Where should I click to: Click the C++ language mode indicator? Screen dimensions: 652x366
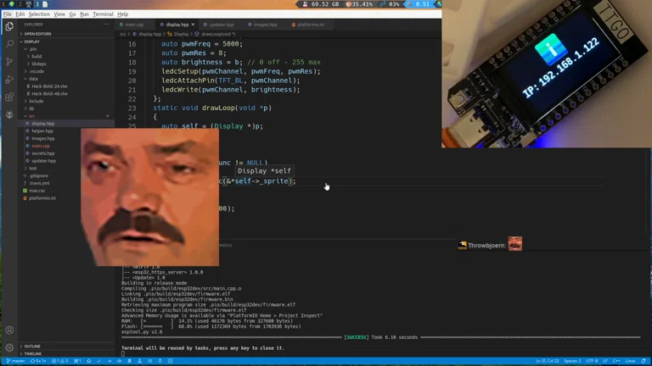point(616,361)
